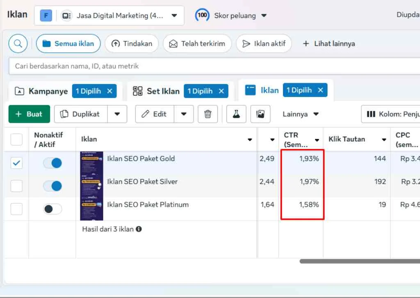Viewport: 420px width, 298px height.
Task: Select the Semua iklan filter tab
Action: (68, 43)
